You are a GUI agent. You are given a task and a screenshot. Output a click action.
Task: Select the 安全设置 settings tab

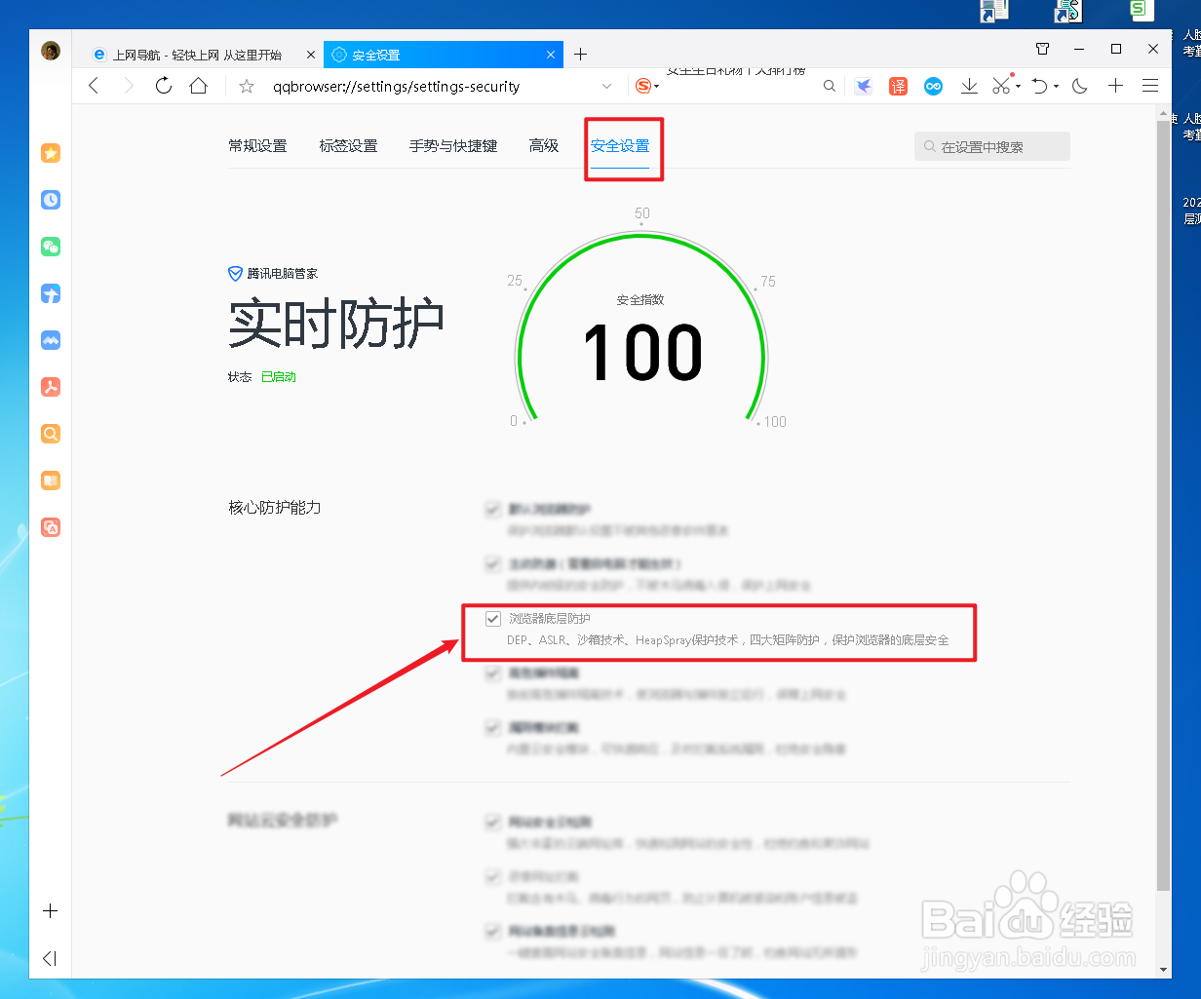620,146
